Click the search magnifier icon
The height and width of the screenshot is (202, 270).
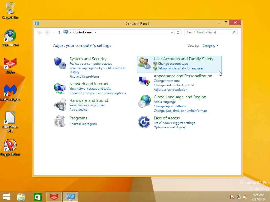tap(234, 32)
